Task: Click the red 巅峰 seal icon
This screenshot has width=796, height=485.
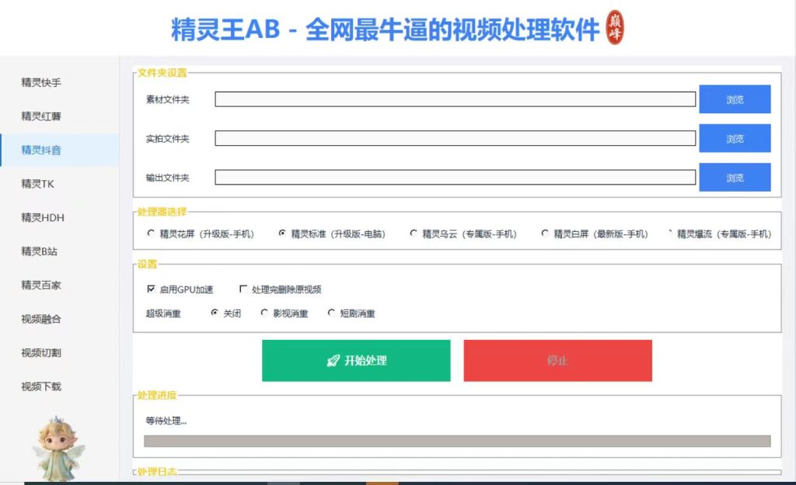Action: [x=615, y=27]
